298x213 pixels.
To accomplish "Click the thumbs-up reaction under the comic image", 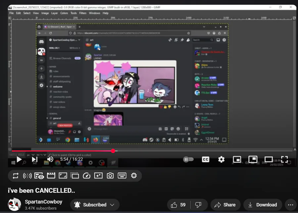I will pyautogui.click(x=165, y=107).
